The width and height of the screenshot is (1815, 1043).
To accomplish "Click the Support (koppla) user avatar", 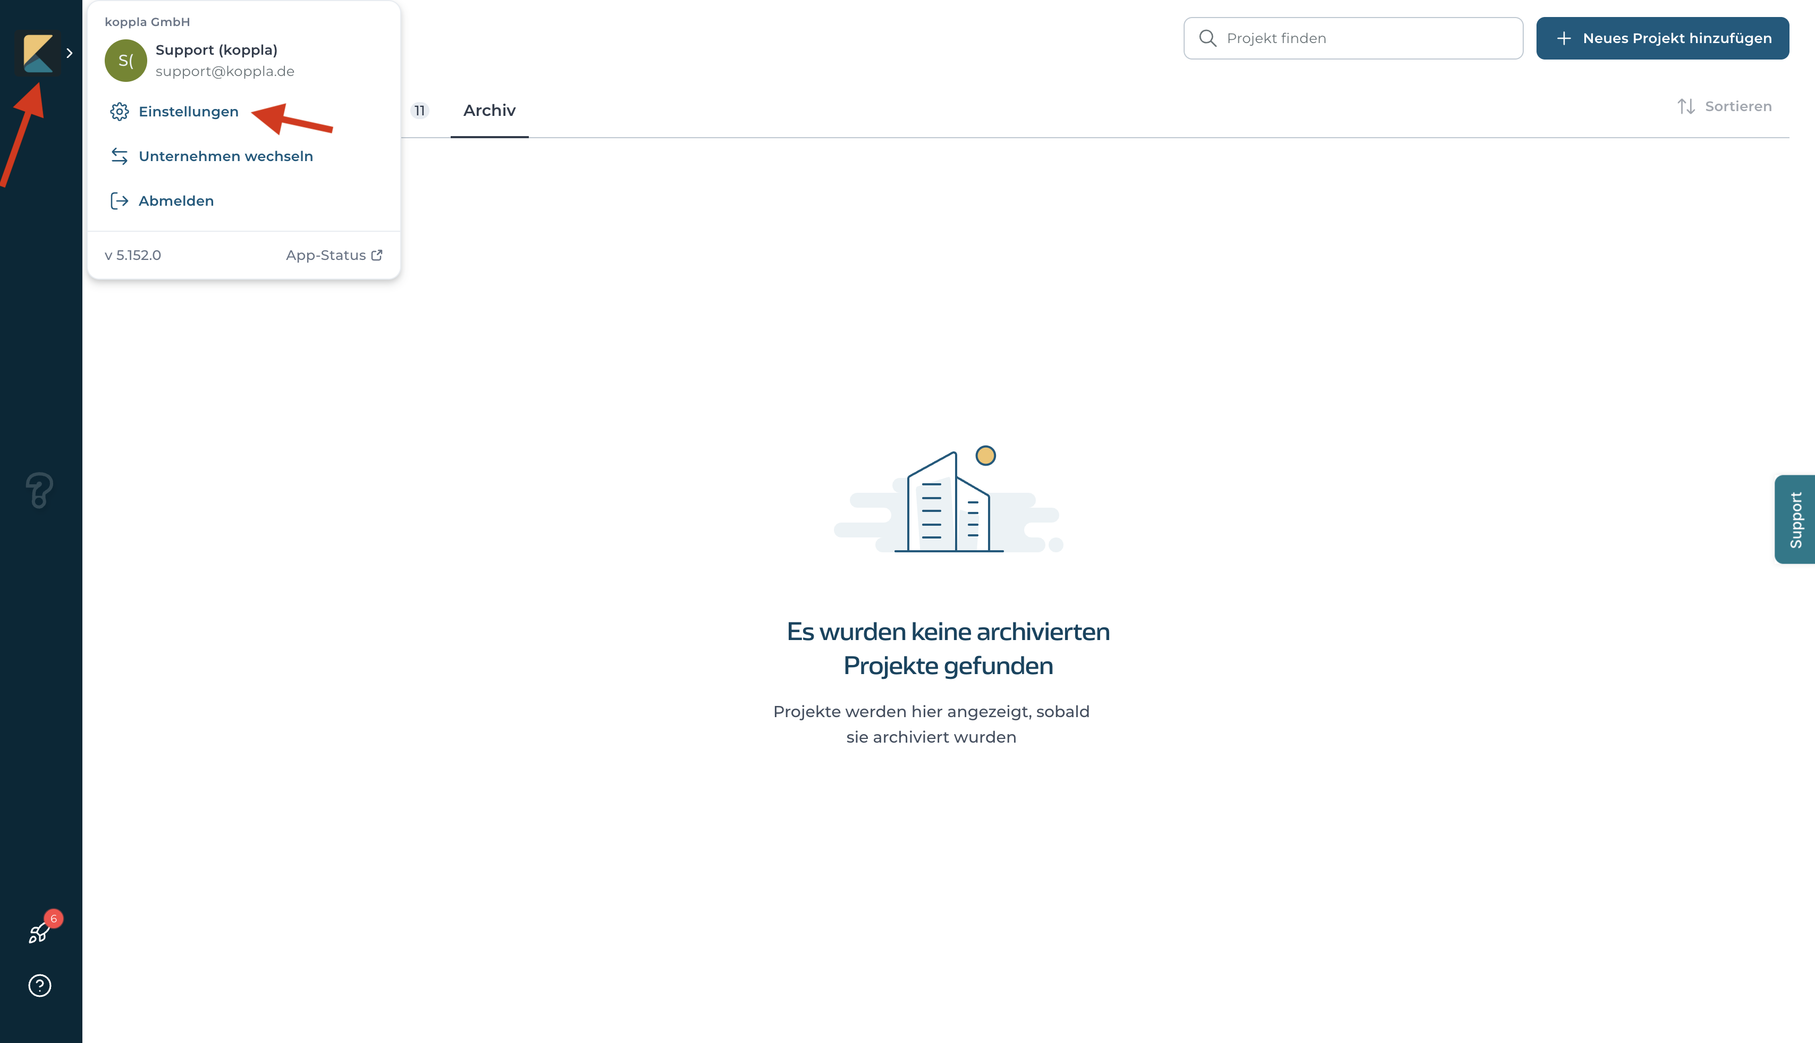I will [x=125, y=60].
